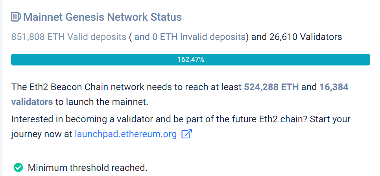Click the Minimum threshold reached message
380x176 pixels.
(87, 168)
